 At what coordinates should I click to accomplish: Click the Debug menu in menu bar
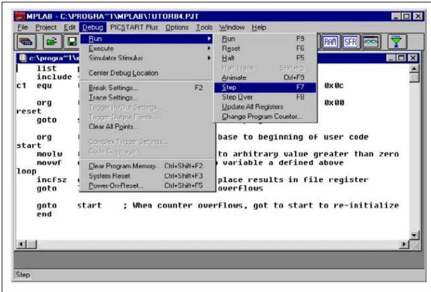pos(92,27)
